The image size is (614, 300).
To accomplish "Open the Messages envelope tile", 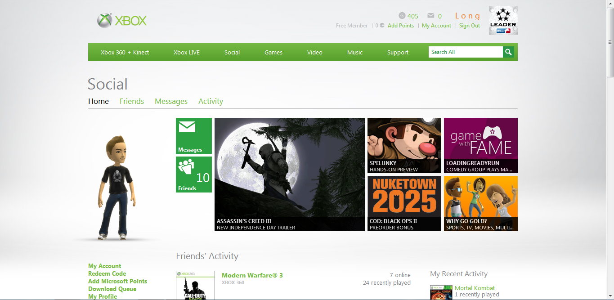I will 194,136.
